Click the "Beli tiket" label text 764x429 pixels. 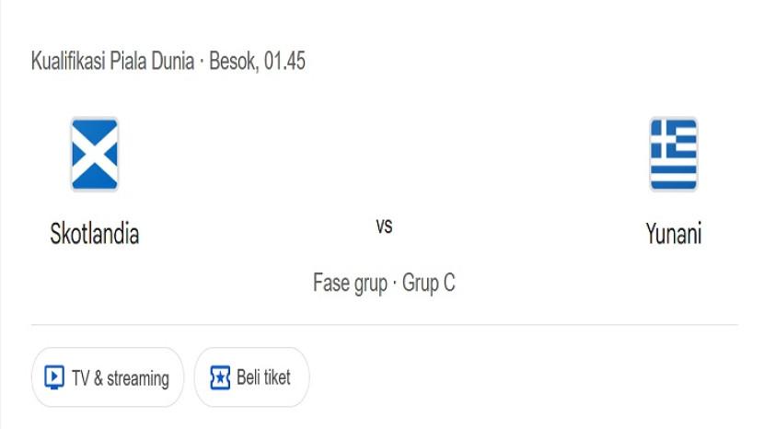click(263, 377)
